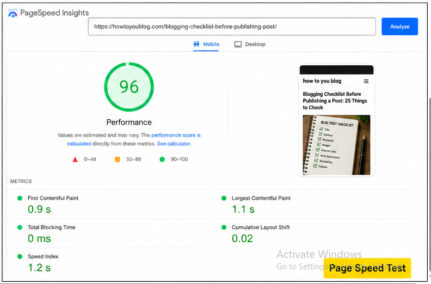Image resolution: width=431 pixels, height=284 pixels.
Task: Click the PageSpeed Insights title text
Action: 54,13
